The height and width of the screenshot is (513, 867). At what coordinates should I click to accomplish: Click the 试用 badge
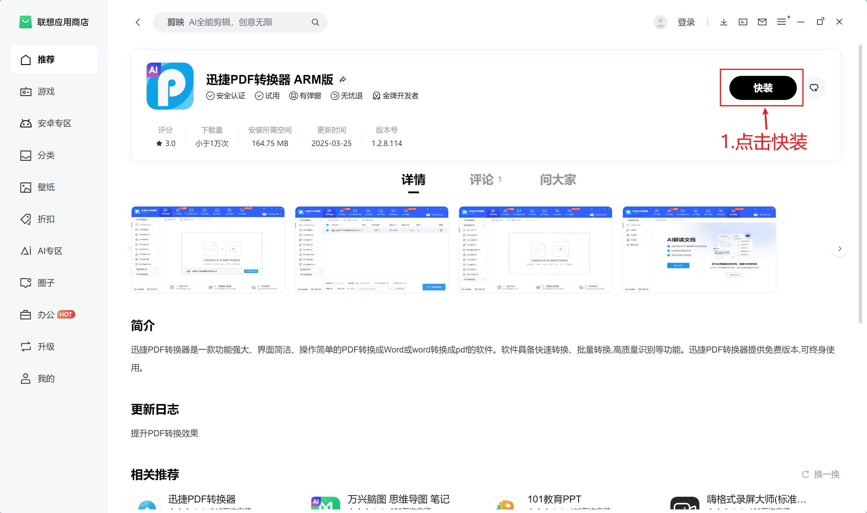coord(267,96)
